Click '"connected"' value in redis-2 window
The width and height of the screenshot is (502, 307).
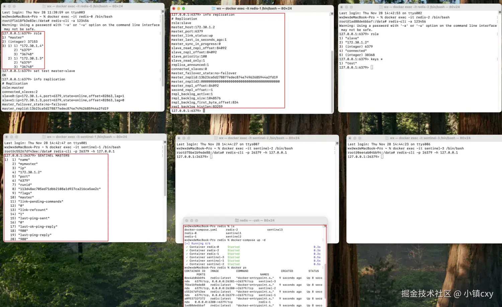coord(356,51)
